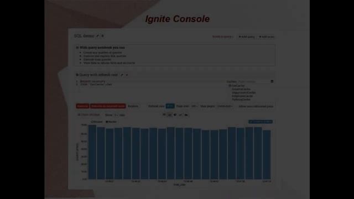Open paragraph actions arrow beside query title
The width and height of the screenshot is (354, 199).
[x=127, y=75]
